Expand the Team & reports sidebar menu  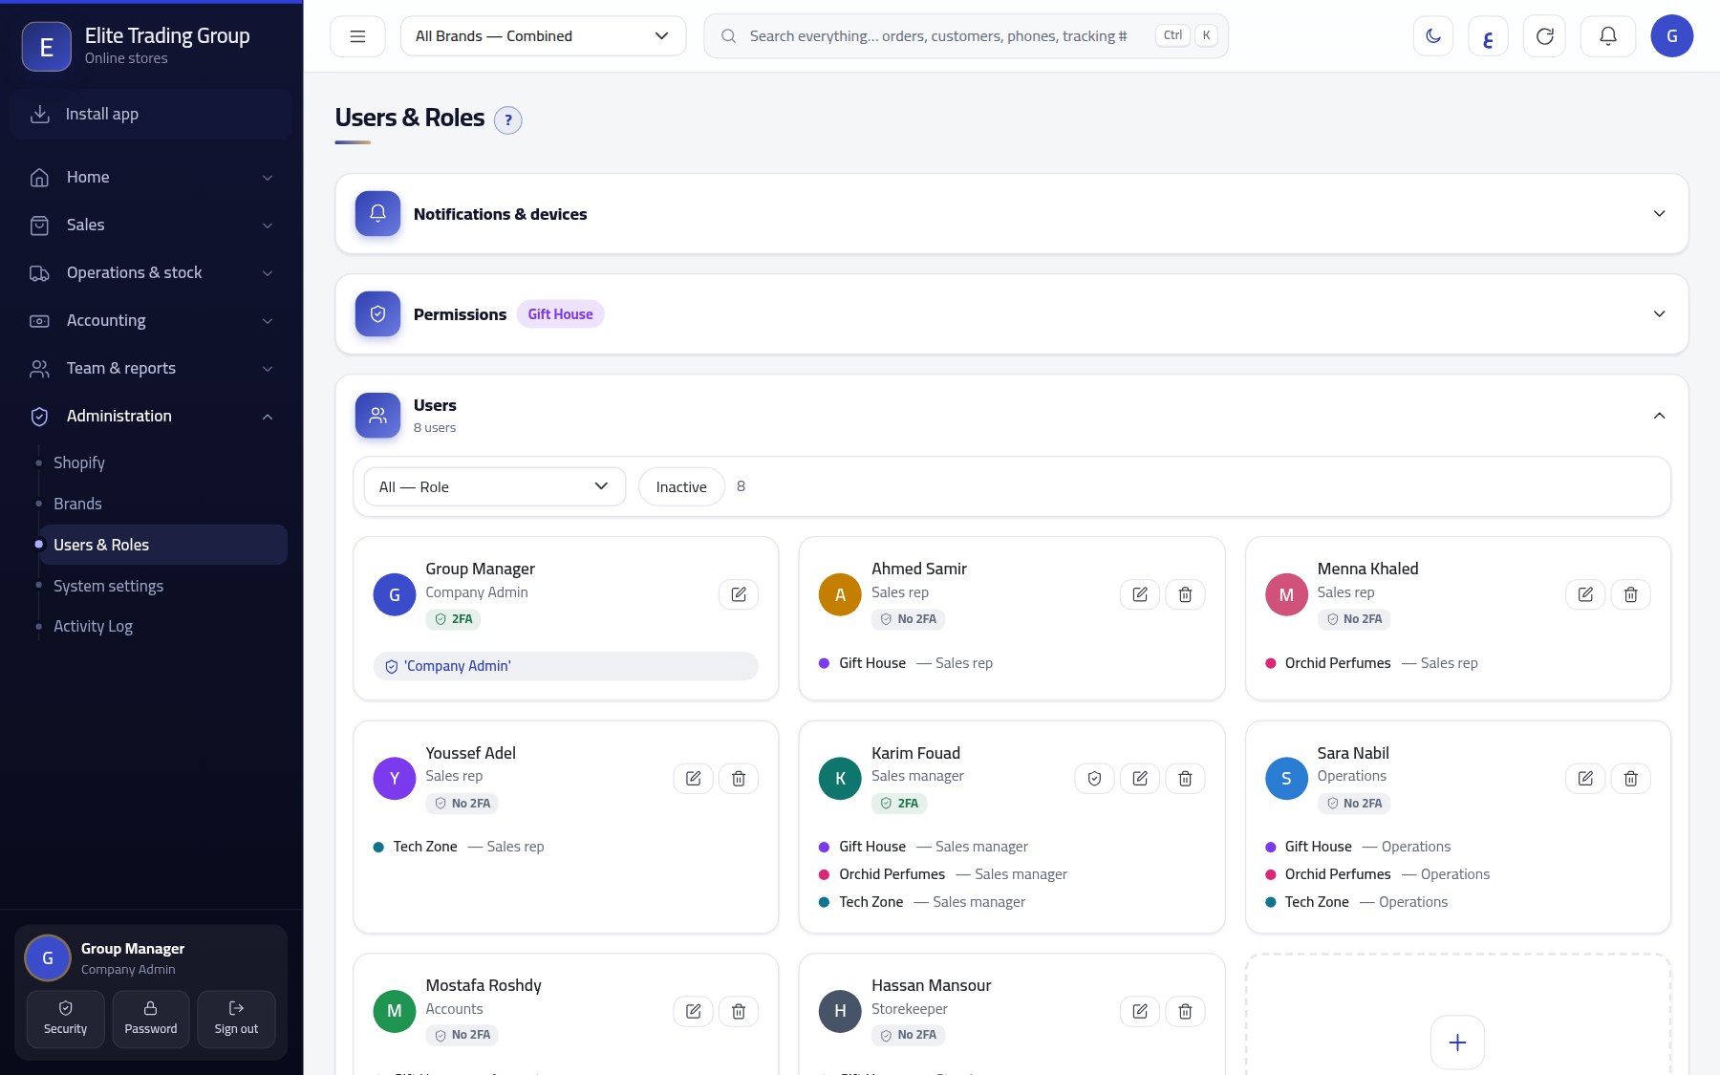[x=151, y=369]
